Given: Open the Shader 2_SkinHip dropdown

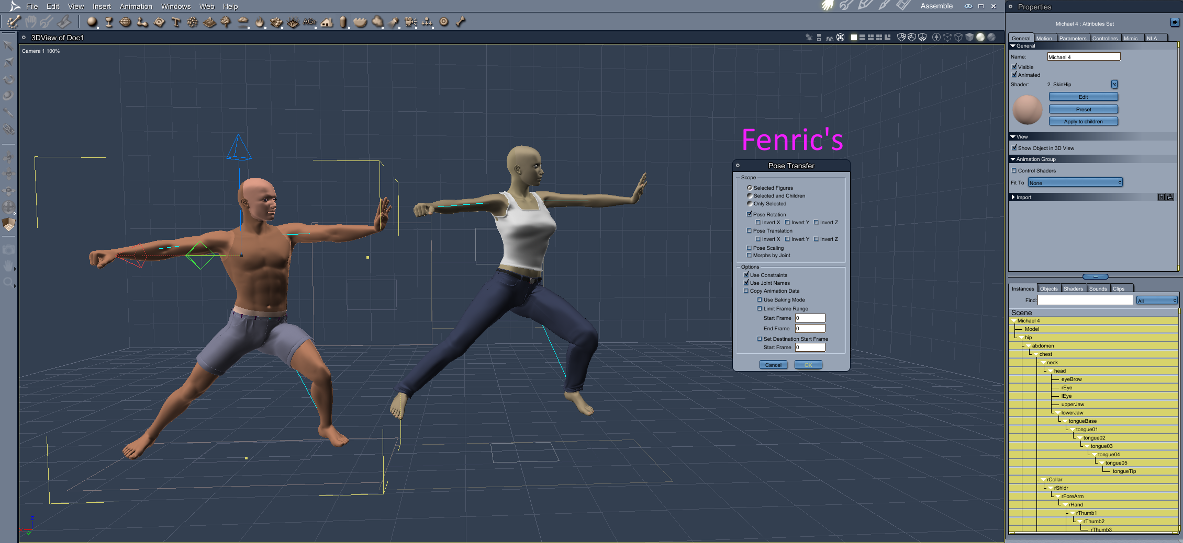Looking at the screenshot, I should [1114, 84].
